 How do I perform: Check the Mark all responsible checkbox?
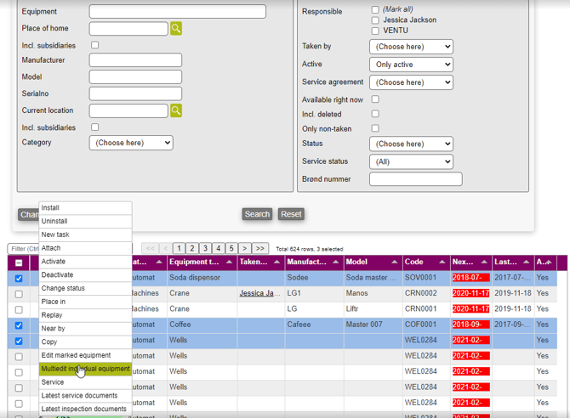[x=375, y=9]
